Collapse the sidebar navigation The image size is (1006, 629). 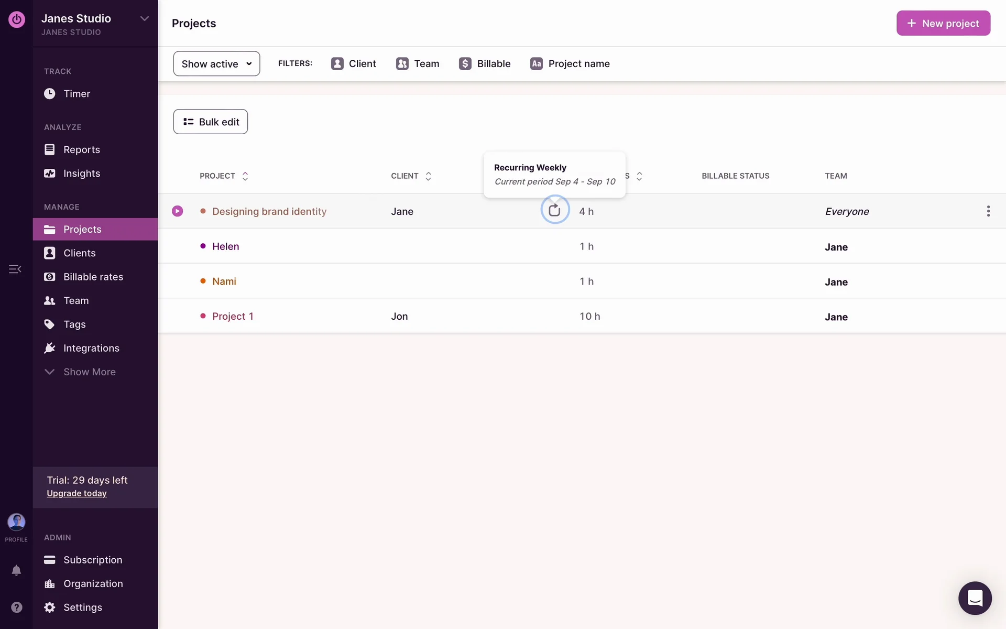click(15, 269)
